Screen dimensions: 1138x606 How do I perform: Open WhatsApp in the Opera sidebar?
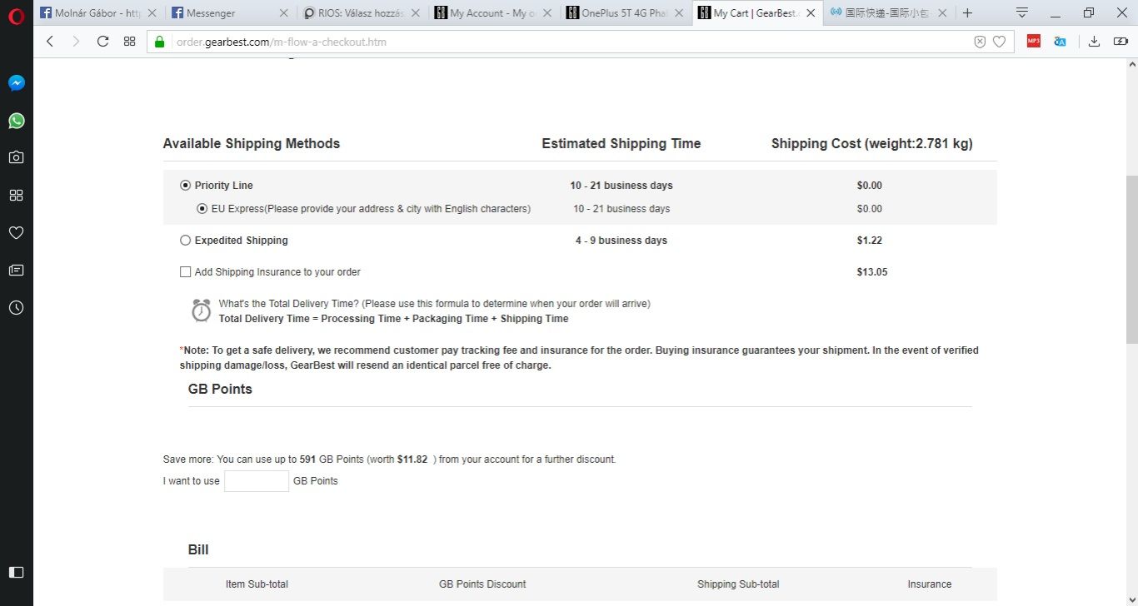click(x=16, y=121)
